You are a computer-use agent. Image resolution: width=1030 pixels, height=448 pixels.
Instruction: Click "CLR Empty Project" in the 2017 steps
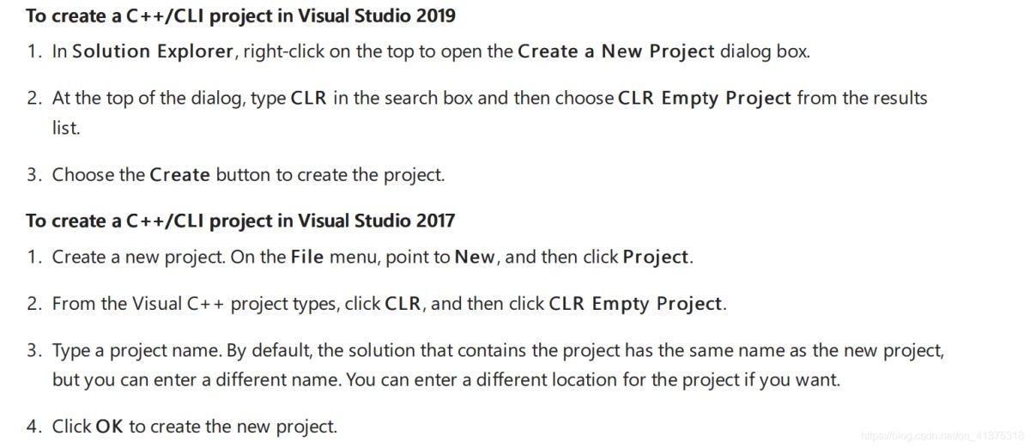[635, 304]
